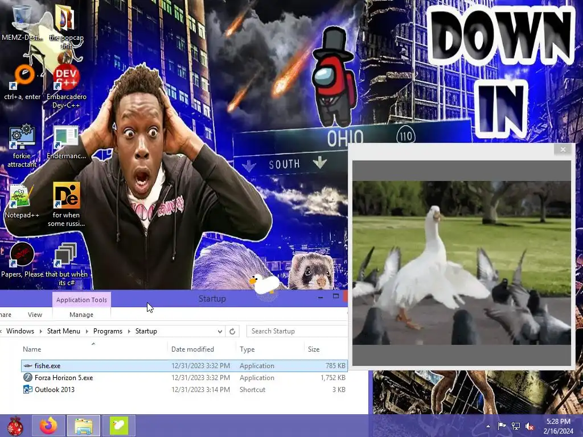
Task: Open the Manage ribbon tab
Action: (x=81, y=315)
